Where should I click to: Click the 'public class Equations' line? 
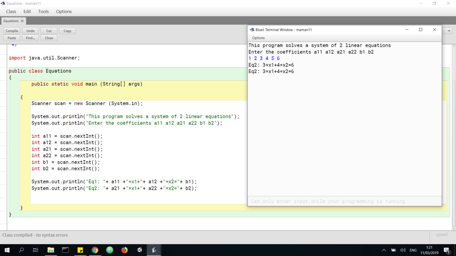click(x=40, y=71)
